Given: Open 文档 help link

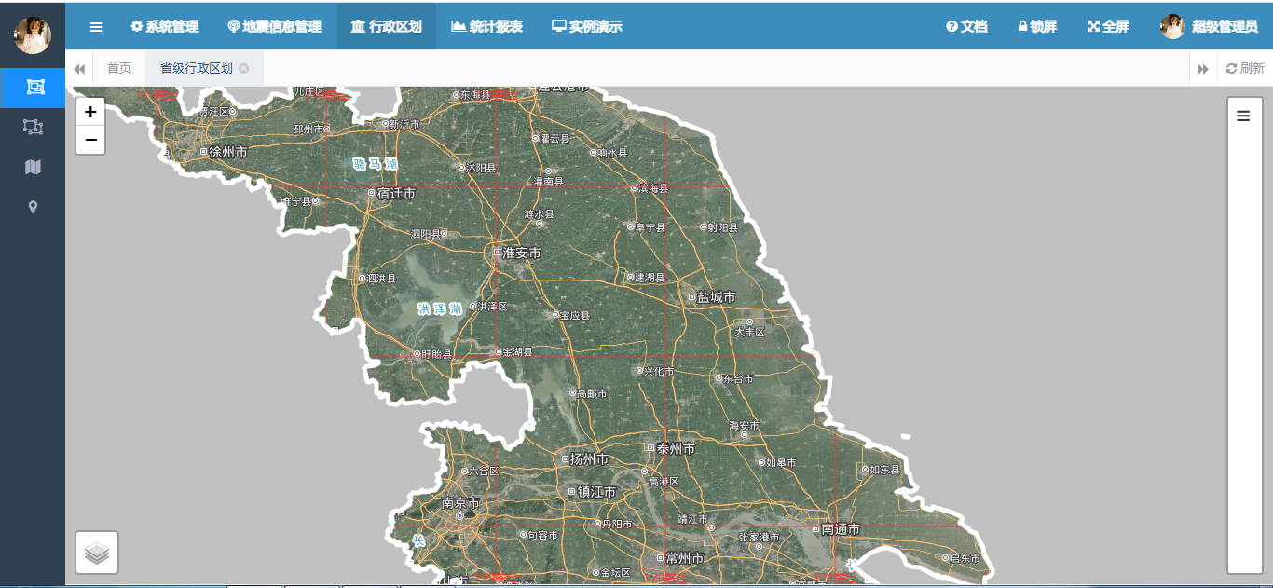Looking at the screenshot, I should click(966, 26).
